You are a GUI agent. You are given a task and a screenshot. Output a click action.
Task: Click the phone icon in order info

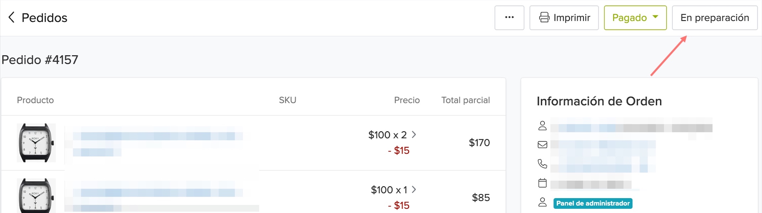(542, 164)
